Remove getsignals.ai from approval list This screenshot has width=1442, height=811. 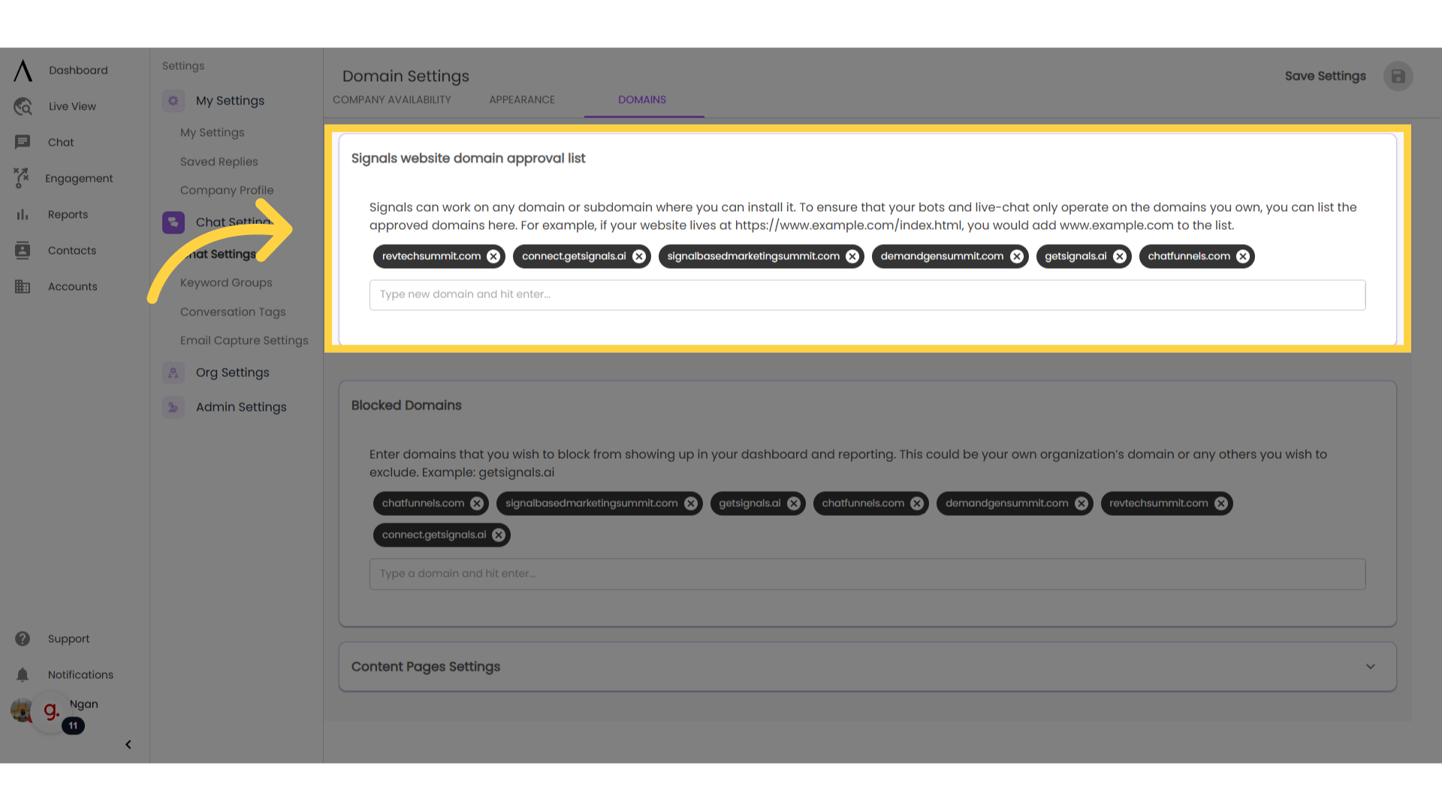coord(1120,255)
